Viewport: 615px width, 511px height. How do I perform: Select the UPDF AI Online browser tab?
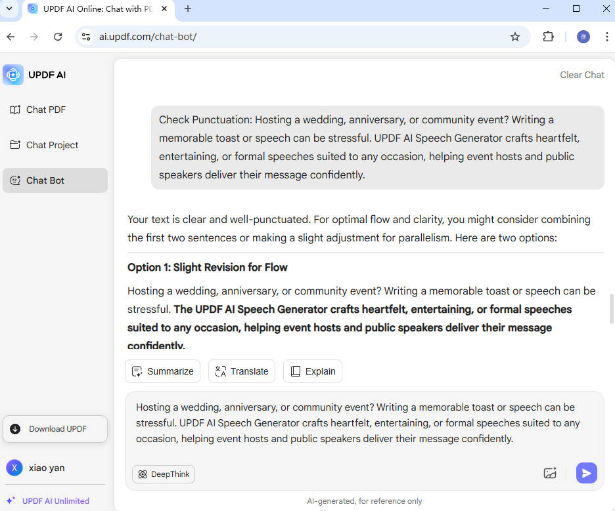(x=99, y=9)
